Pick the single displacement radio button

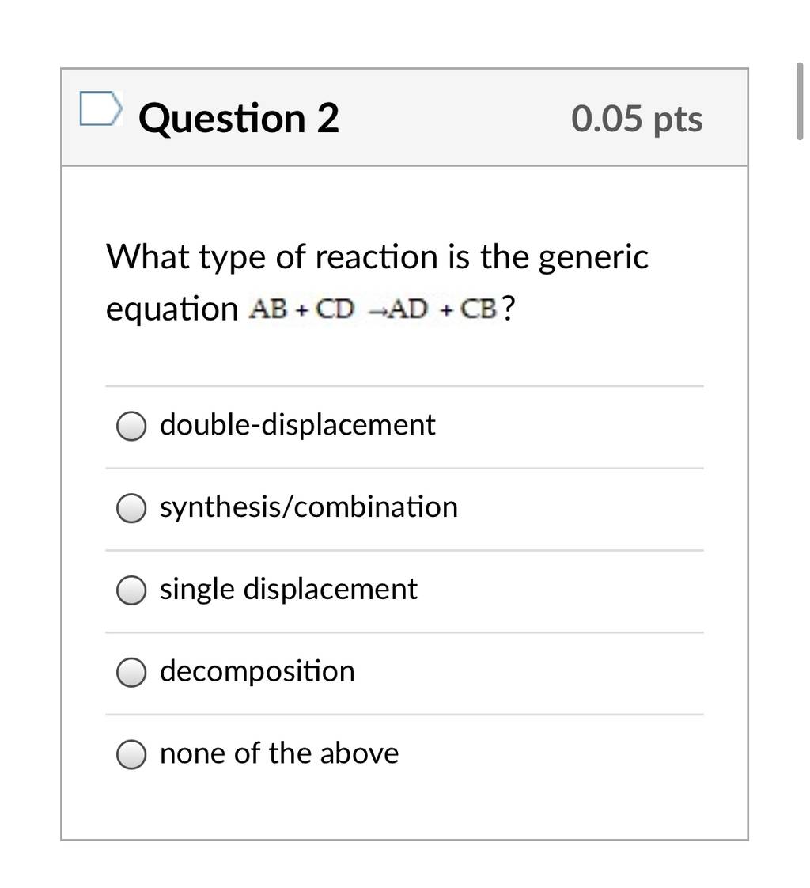click(x=131, y=590)
